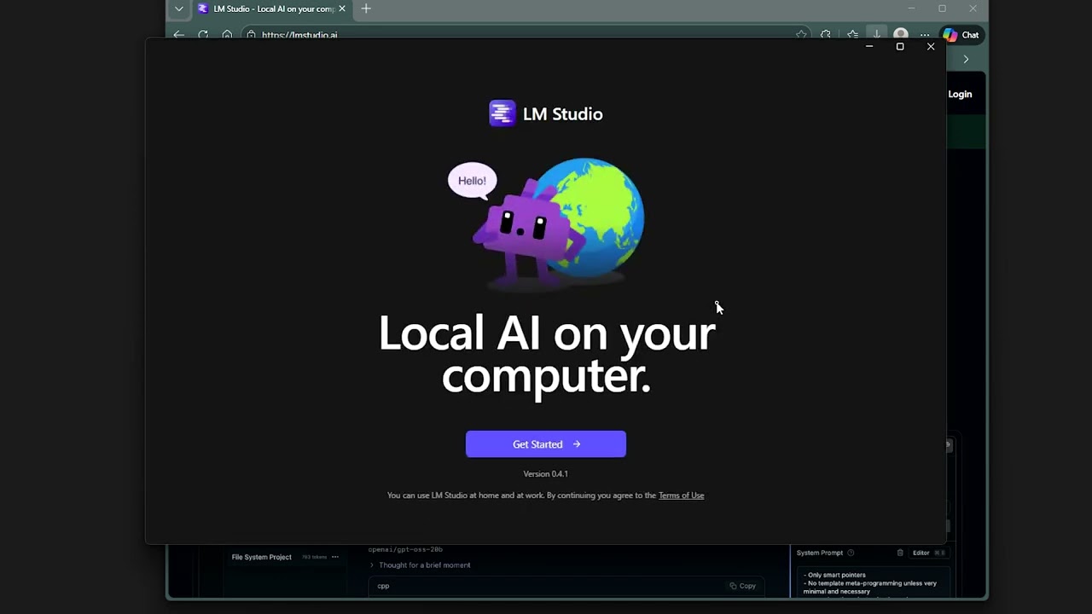Select the LM Studio browser tab
This screenshot has width=1092, height=614.
tap(271, 9)
